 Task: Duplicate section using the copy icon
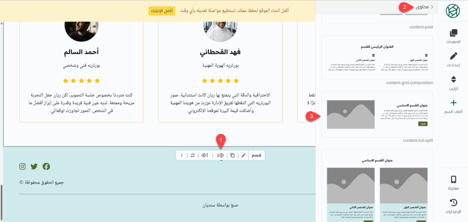pyautogui.click(x=233, y=155)
